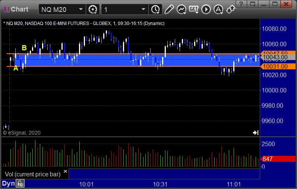Viewport: 297px width, 189px height.
Task: Toggle the Dyn dynamic mode button
Action: [8, 183]
